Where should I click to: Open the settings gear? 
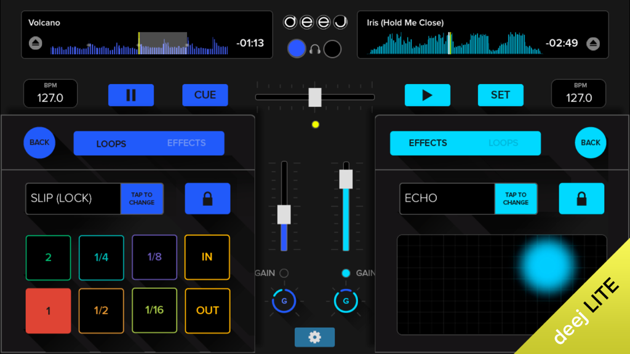coord(315,337)
